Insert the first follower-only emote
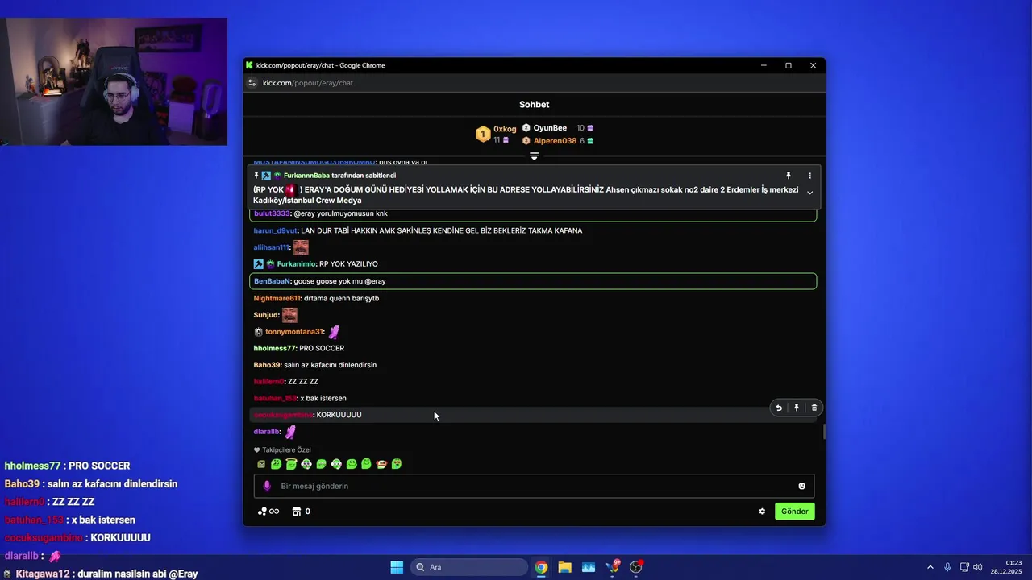 [x=261, y=464]
